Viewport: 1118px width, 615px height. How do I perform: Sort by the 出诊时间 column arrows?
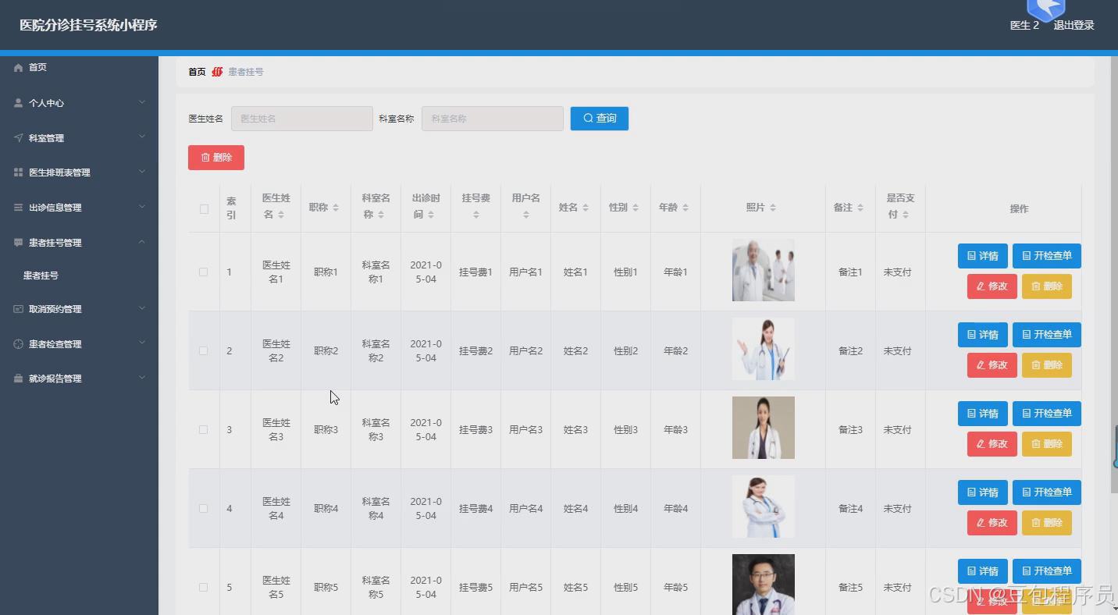click(431, 215)
